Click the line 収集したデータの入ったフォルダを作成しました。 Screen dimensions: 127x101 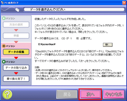(x=60, y=19)
